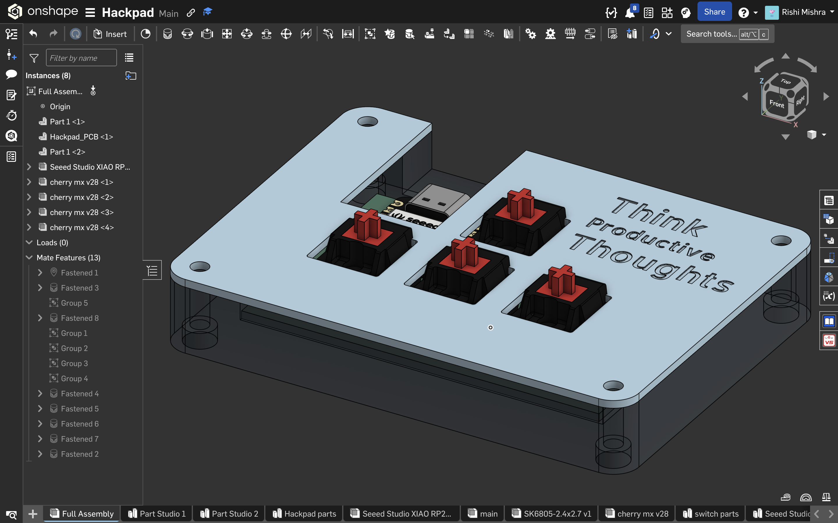Click the Full Assembly fix icon
838x523 pixels.
tap(93, 91)
